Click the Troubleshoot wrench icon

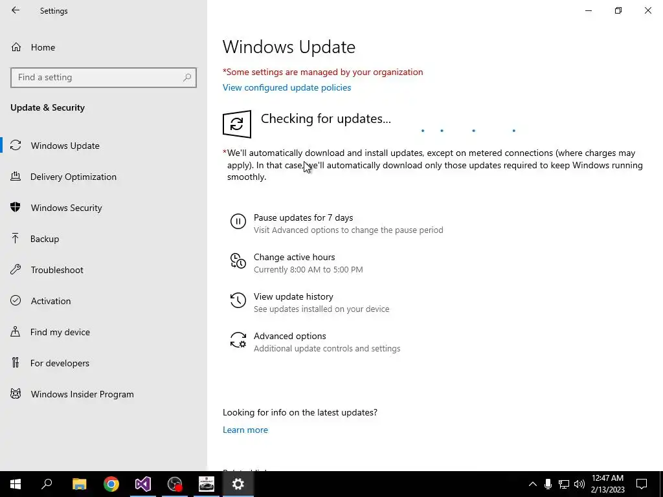16,269
